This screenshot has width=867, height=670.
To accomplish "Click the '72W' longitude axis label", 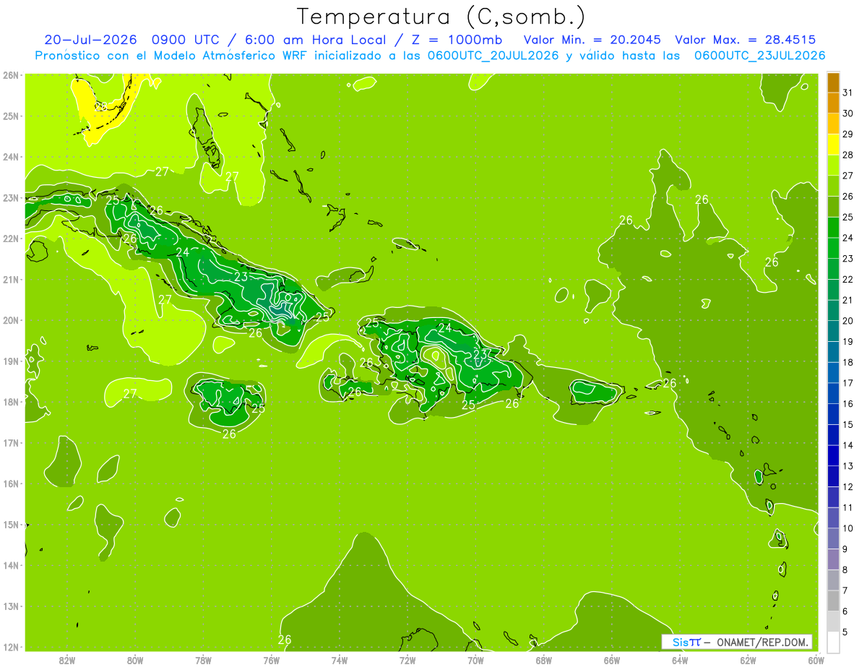I will tap(407, 660).
